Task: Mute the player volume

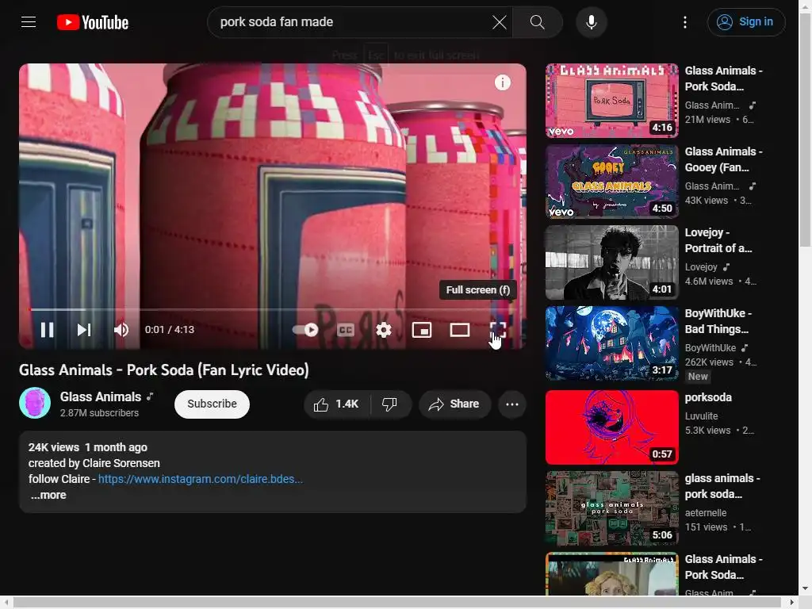Action: pos(121,330)
